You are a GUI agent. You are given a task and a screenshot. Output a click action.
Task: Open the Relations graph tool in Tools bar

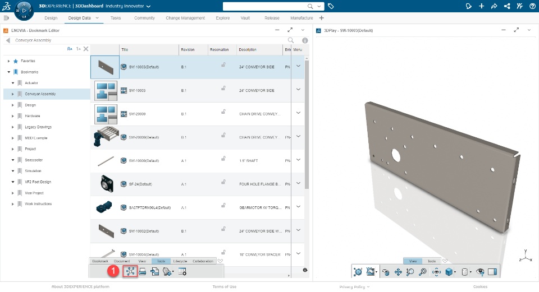point(130,271)
